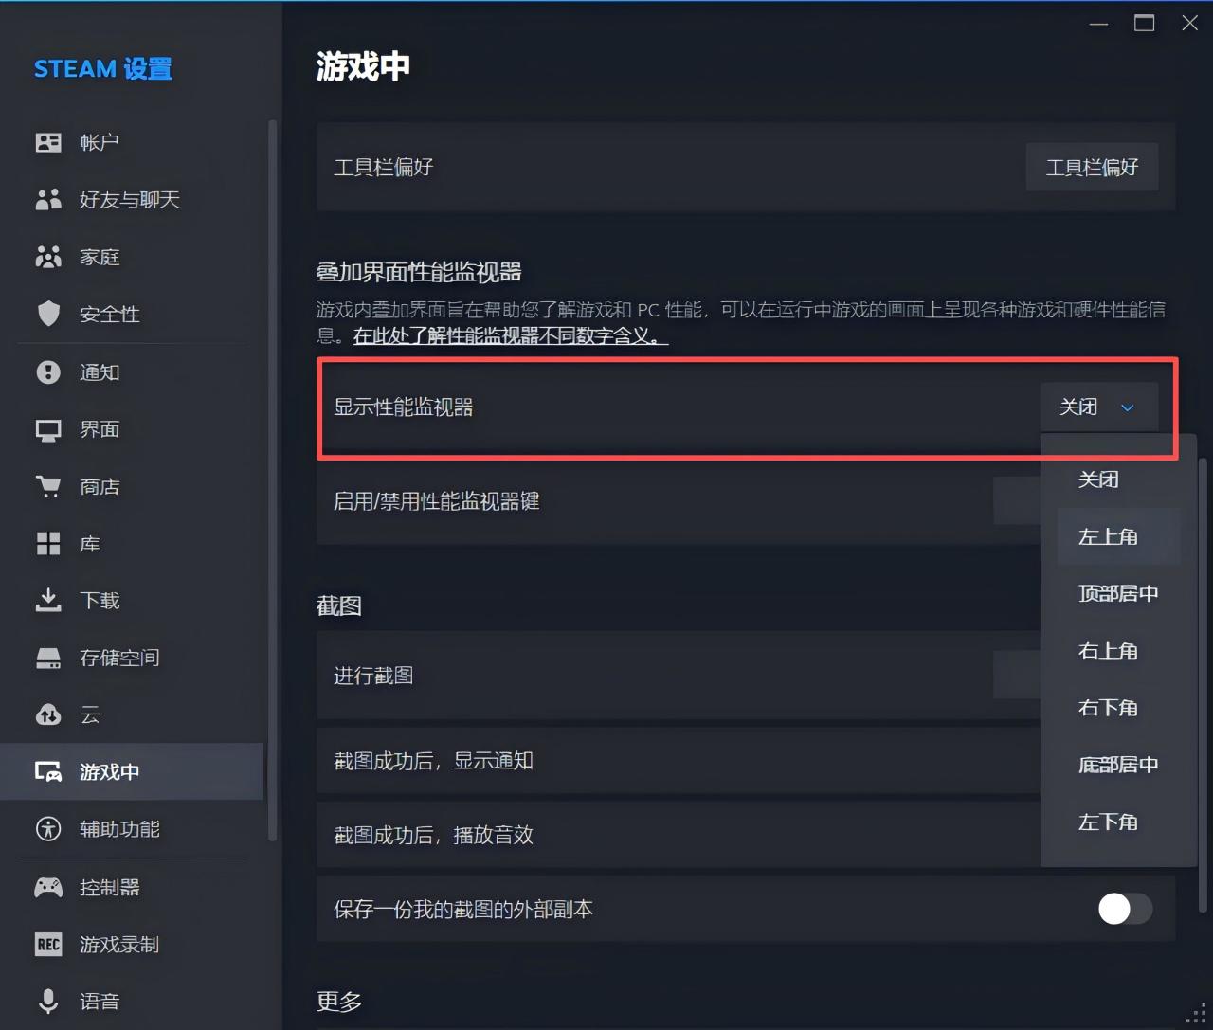
Task: Click the 辅助功能 accessibility icon
Action: [48, 829]
